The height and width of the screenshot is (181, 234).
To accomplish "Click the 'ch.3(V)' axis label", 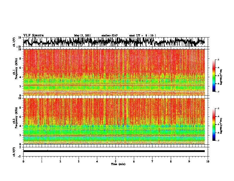I will tap(14, 152).
